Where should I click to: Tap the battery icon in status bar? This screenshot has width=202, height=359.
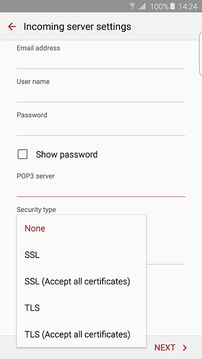pos(172,6)
